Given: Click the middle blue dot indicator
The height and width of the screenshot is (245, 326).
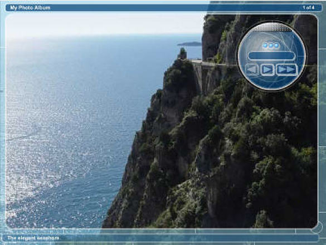Looking at the screenshot, I should (x=271, y=46).
